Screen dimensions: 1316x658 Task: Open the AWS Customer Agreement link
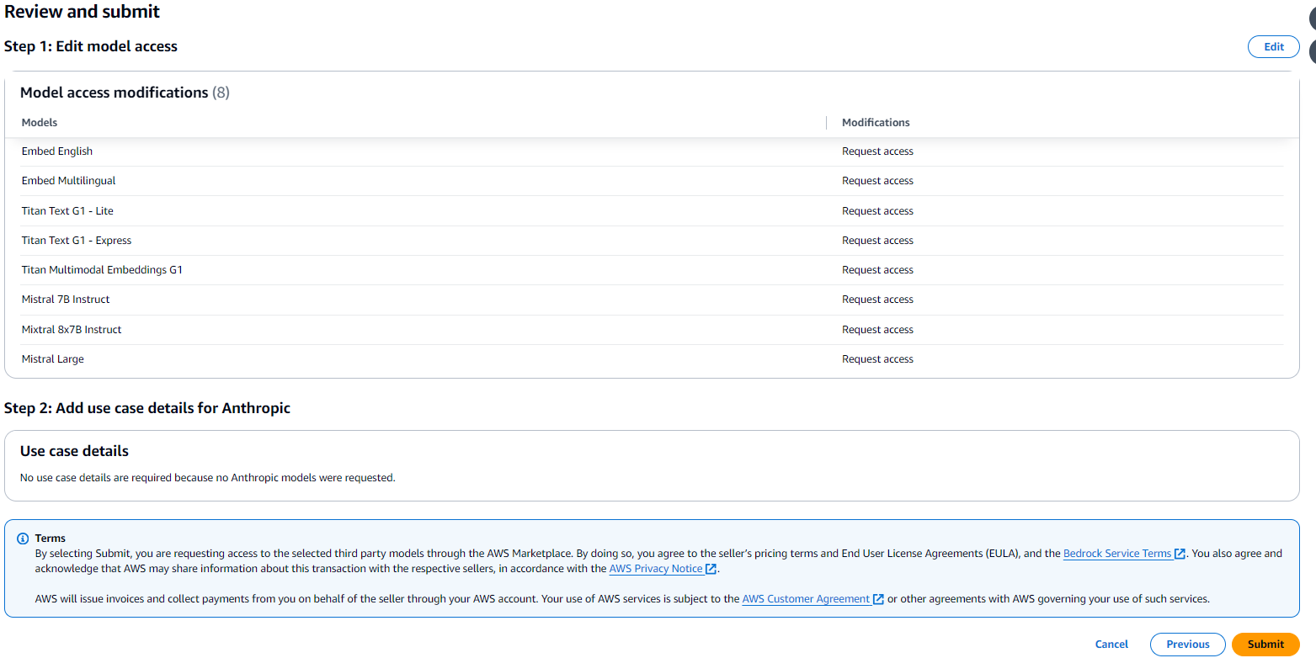pyautogui.click(x=806, y=599)
